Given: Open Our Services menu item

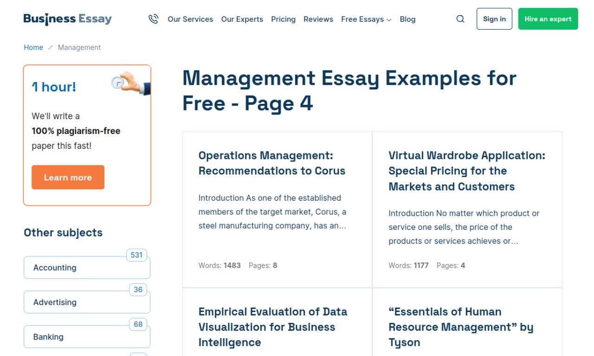Looking at the screenshot, I should (190, 19).
